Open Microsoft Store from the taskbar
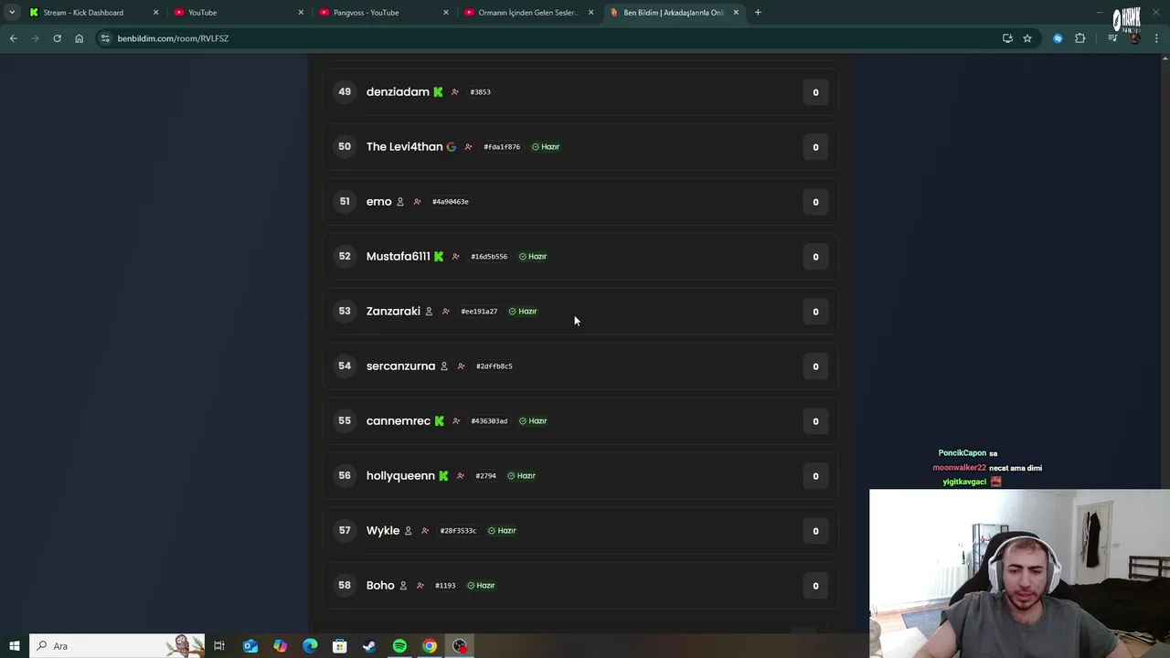The width and height of the screenshot is (1170, 658). coord(339,646)
